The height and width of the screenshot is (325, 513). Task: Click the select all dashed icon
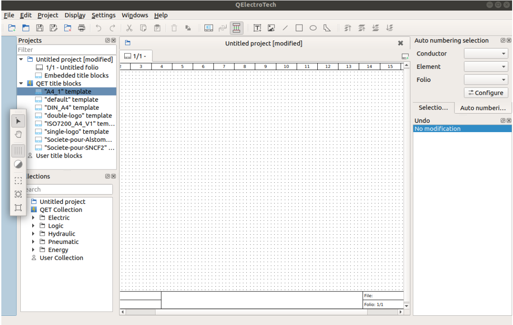[19, 181]
